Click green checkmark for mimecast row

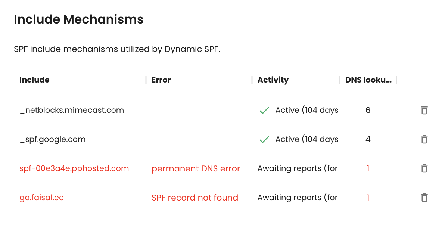coord(264,110)
